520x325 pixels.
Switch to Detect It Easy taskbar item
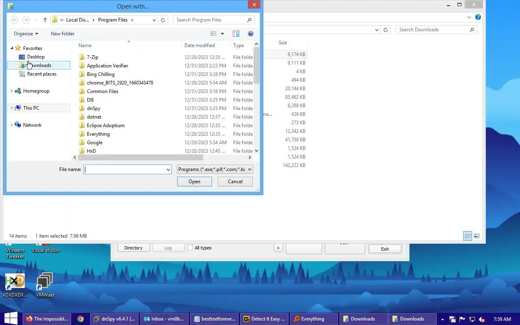pyautogui.click(x=265, y=319)
